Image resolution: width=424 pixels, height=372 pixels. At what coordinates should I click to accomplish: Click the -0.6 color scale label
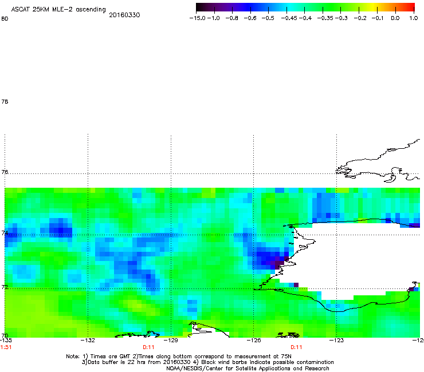[x=250, y=18]
